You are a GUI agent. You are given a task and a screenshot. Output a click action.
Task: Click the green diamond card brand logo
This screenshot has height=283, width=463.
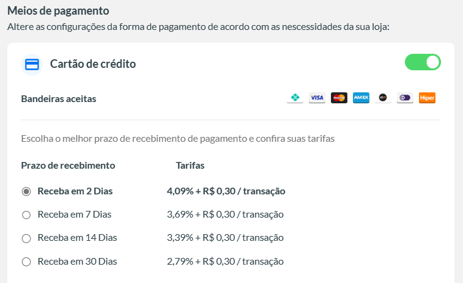[295, 98]
